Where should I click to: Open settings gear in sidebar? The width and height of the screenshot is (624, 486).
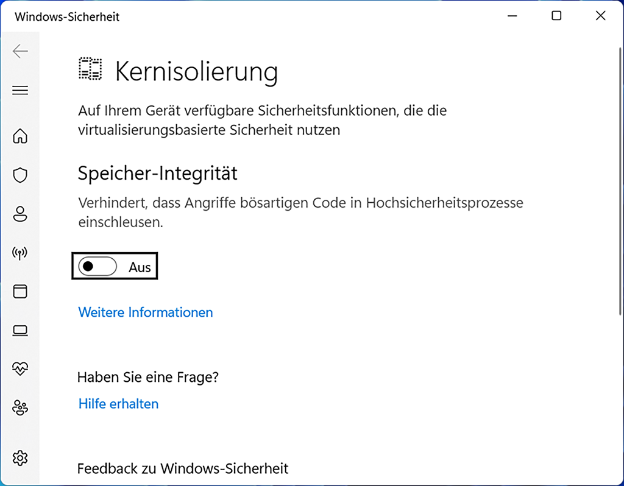point(20,457)
